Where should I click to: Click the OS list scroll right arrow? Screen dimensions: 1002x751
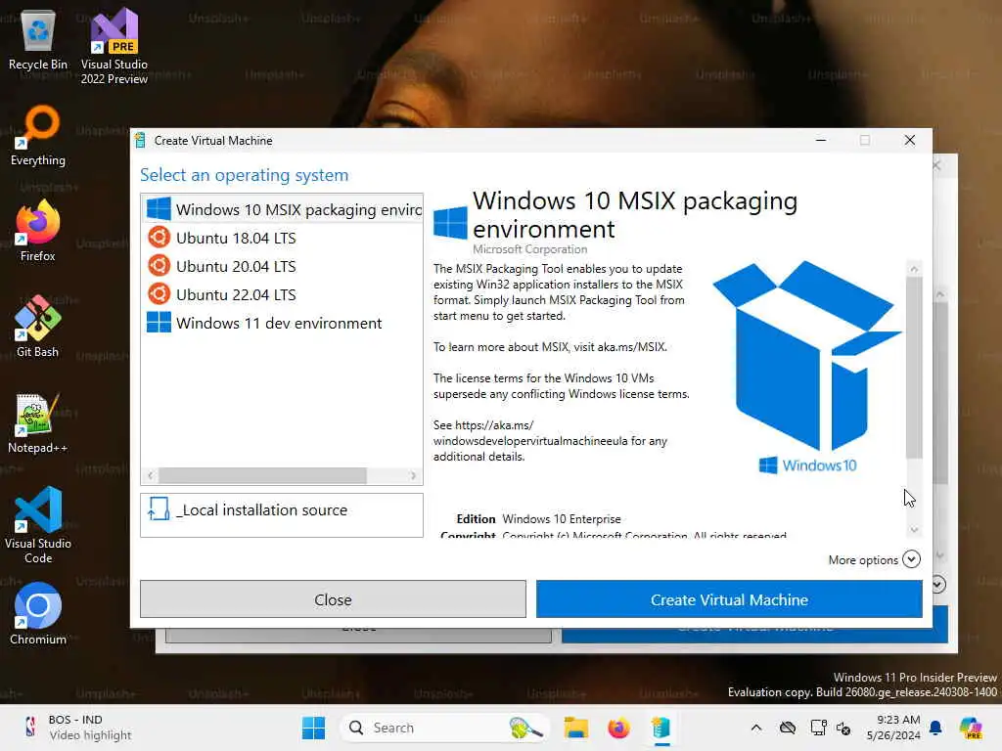tap(414, 476)
